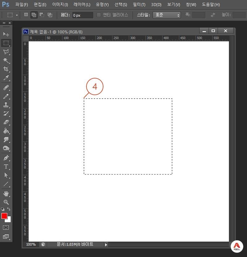Choose Add to selection mode

click(34, 15)
